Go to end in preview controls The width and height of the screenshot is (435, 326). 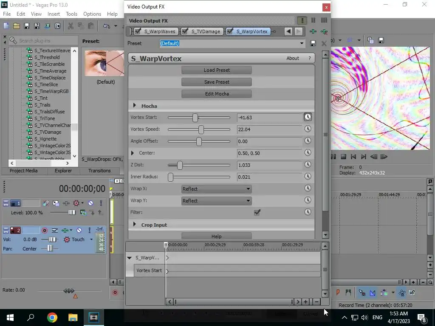pos(363,157)
